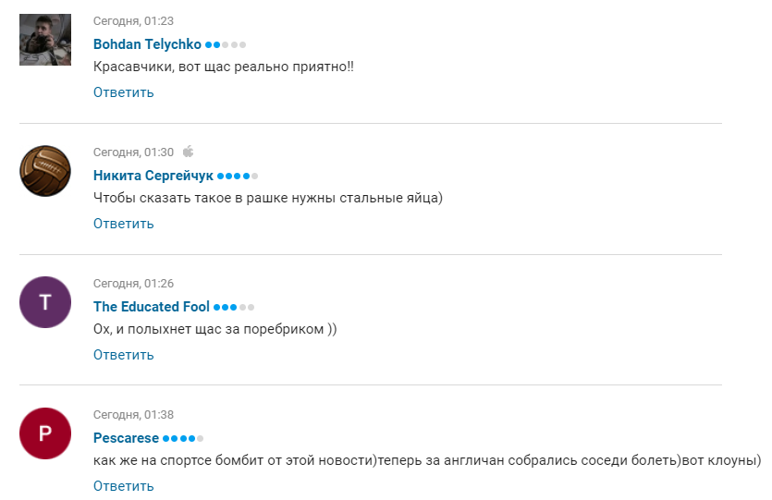The width and height of the screenshot is (772, 500).
Task: Open Никита Сергейчук username link
Action: (x=153, y=176)
